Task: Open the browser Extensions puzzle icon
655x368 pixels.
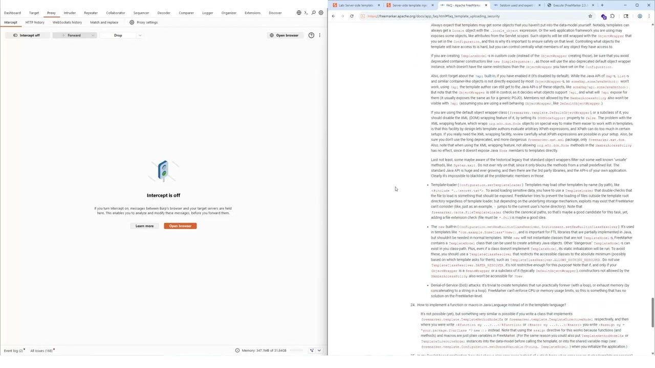Action: click(612, 16)
